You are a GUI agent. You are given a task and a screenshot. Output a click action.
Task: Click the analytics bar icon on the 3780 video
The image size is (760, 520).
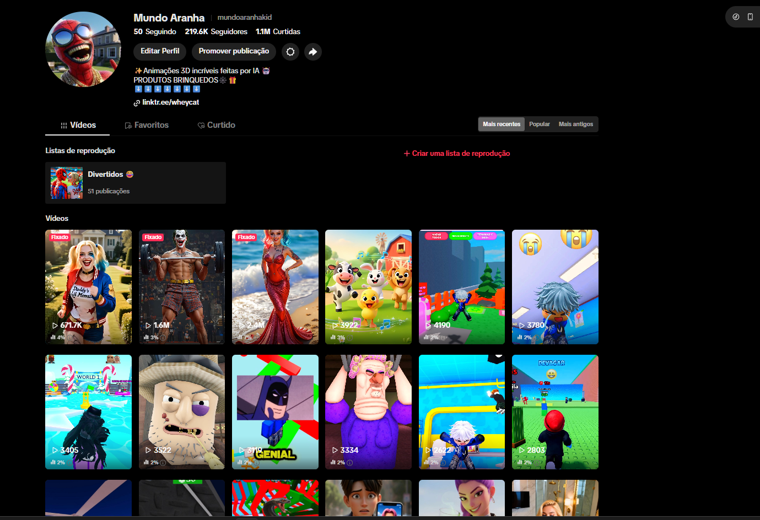point(520,337)
